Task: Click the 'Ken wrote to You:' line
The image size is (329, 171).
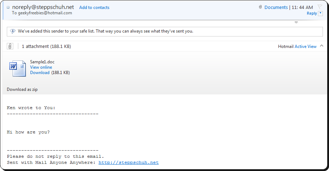Action: coord(31,108)
